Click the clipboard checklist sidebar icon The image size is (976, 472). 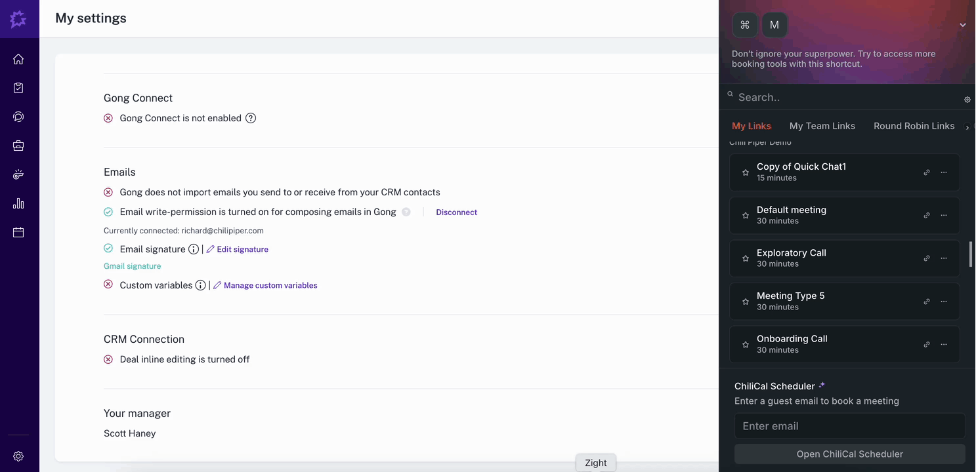18,88
